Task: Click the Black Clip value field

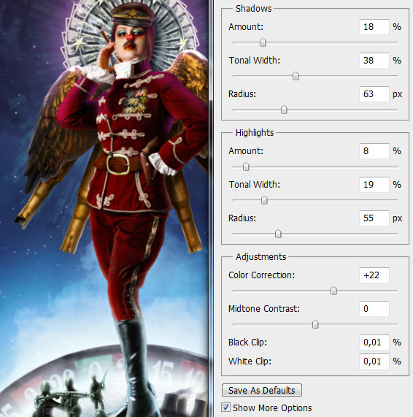Action: pyautogui.click(x=374, y=343)
